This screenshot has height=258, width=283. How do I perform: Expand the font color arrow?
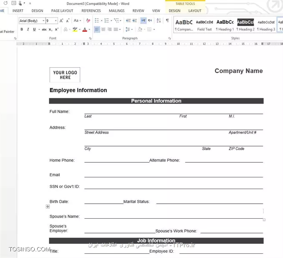(89, 29)
